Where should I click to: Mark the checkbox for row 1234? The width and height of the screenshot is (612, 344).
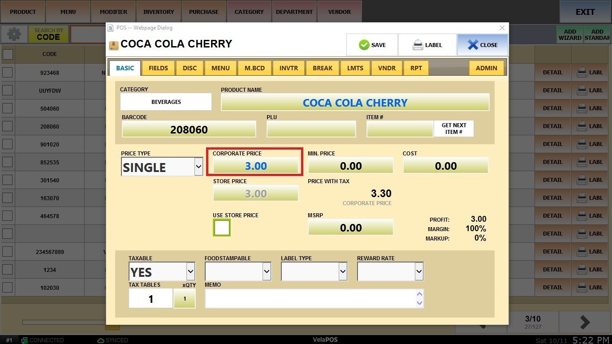pos(8,269)
